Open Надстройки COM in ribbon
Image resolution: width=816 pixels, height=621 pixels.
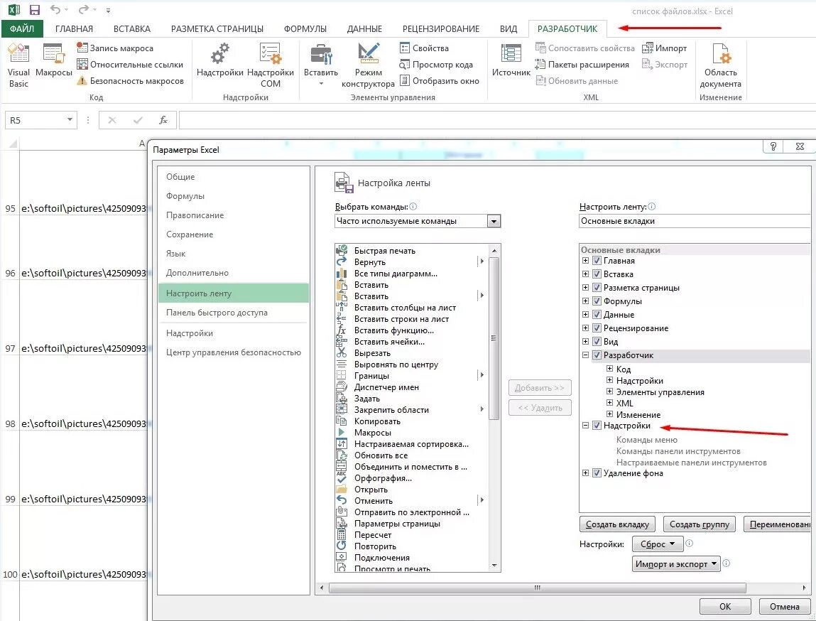click(270, 65)
